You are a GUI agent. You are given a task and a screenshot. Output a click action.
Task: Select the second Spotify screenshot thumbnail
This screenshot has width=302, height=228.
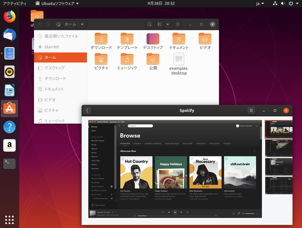coord(279,148)
